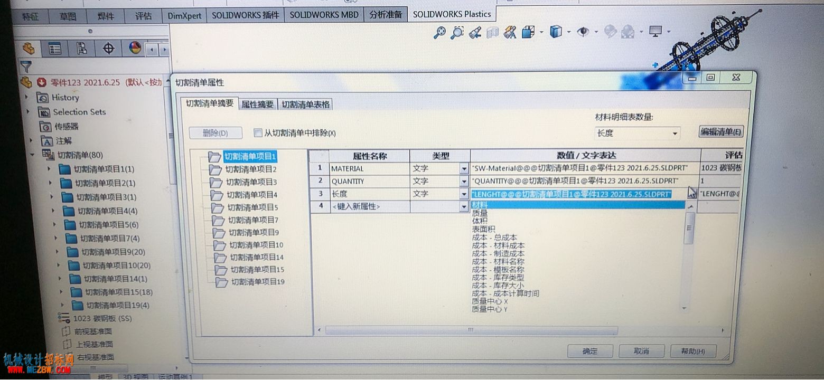This screenshot has width=824, height=380.
Task: Click the 传感器 sensors folder icon
Action: [46, 127]
